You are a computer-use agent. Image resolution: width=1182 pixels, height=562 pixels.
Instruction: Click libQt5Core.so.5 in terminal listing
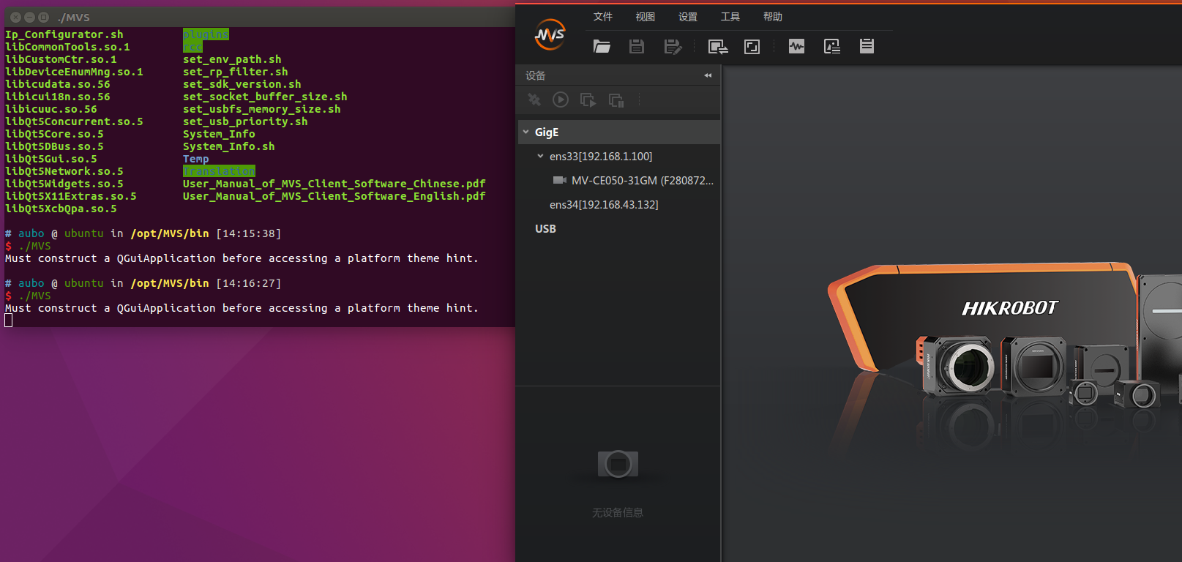[x=54, y=134]
